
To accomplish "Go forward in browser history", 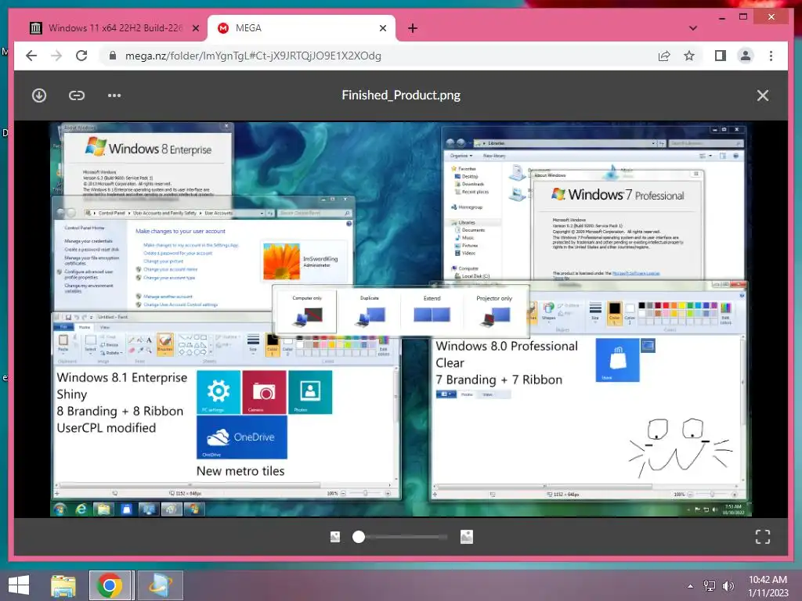I will point(56,56).
